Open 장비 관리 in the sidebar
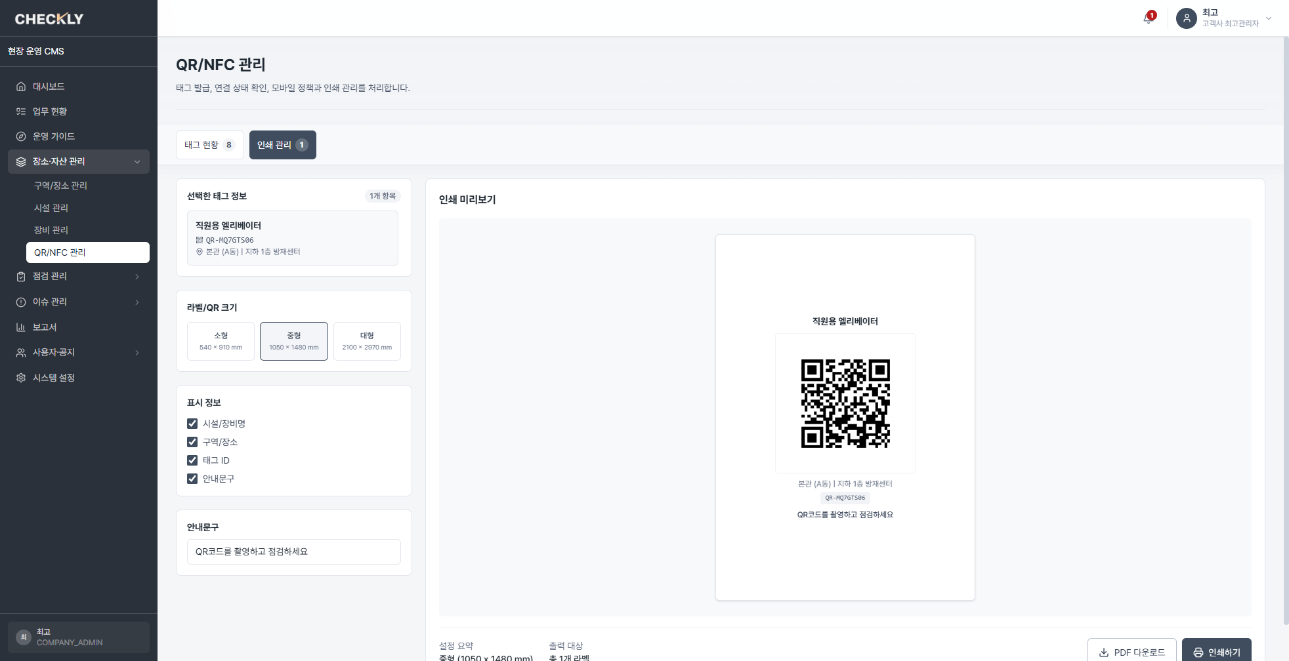1289x661 pixels. click(x=88, y=230)
